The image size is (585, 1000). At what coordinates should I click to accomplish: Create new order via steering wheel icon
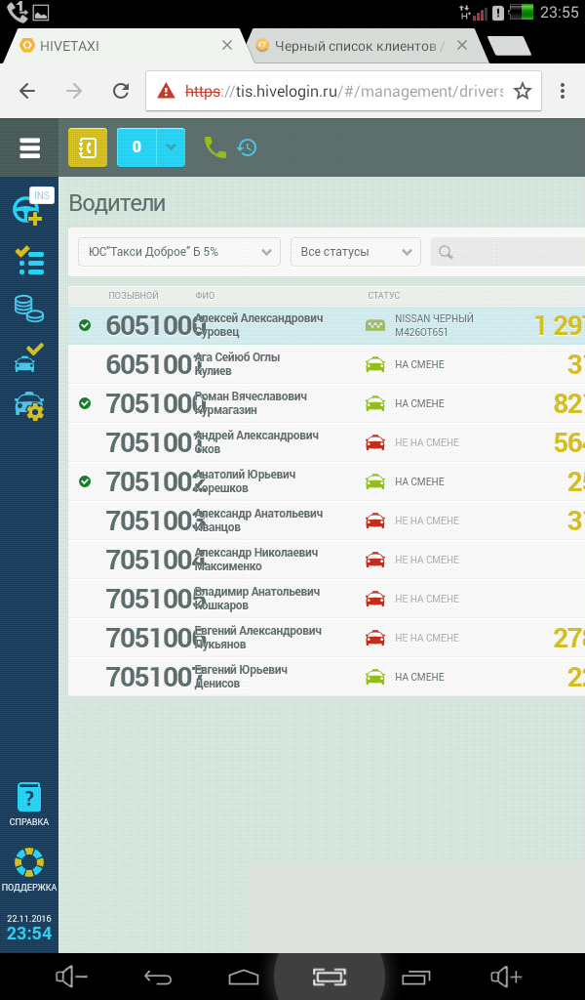pos(27,211)
